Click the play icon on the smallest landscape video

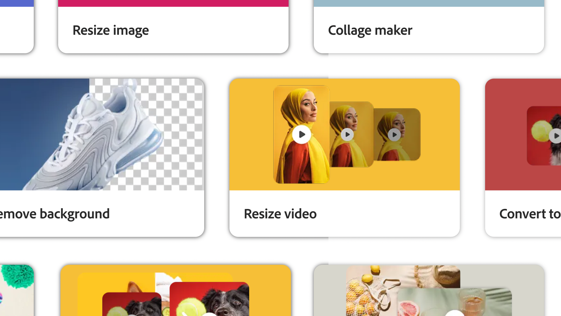tap(394, 135)
